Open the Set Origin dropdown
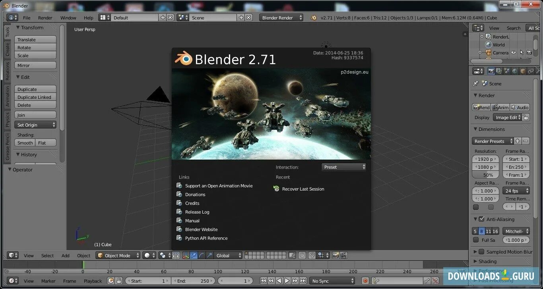The width and height of the screenshot is (543, 289). [x=35, y=125]
